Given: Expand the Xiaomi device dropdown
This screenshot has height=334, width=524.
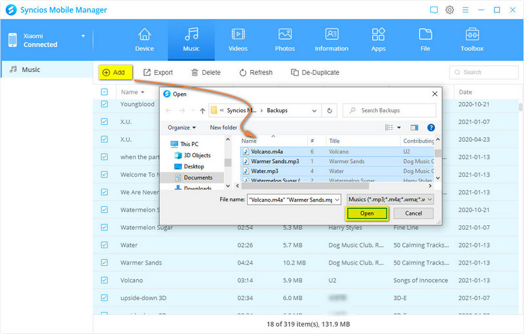Looking at the screenshot, I should (x=83, y=36).
